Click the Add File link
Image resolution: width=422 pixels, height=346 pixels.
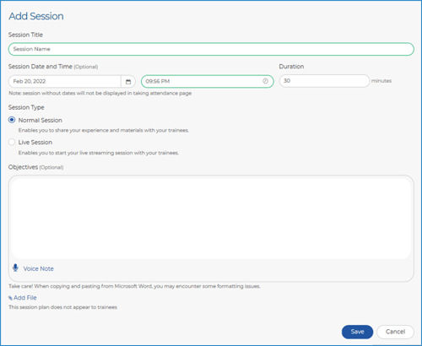click(x=25, y=298)
